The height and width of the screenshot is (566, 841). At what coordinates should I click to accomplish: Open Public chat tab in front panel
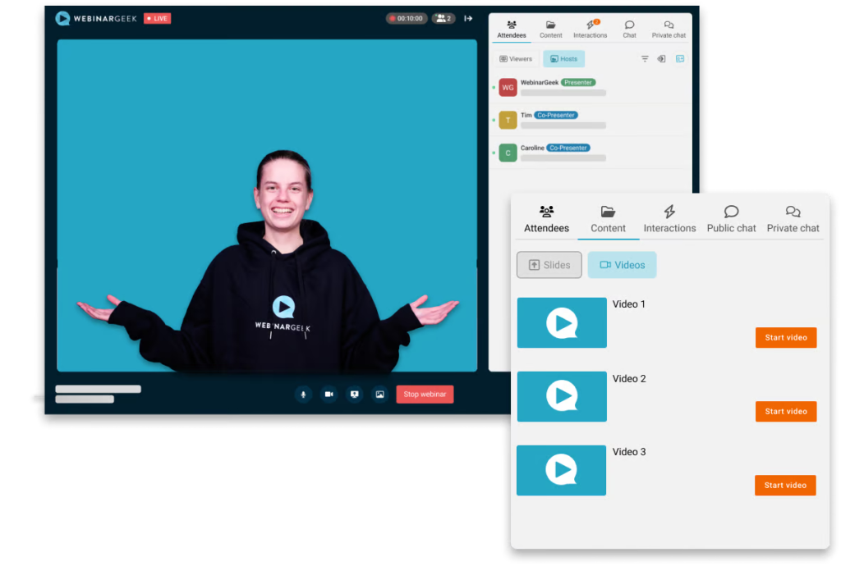pos(731,220)
